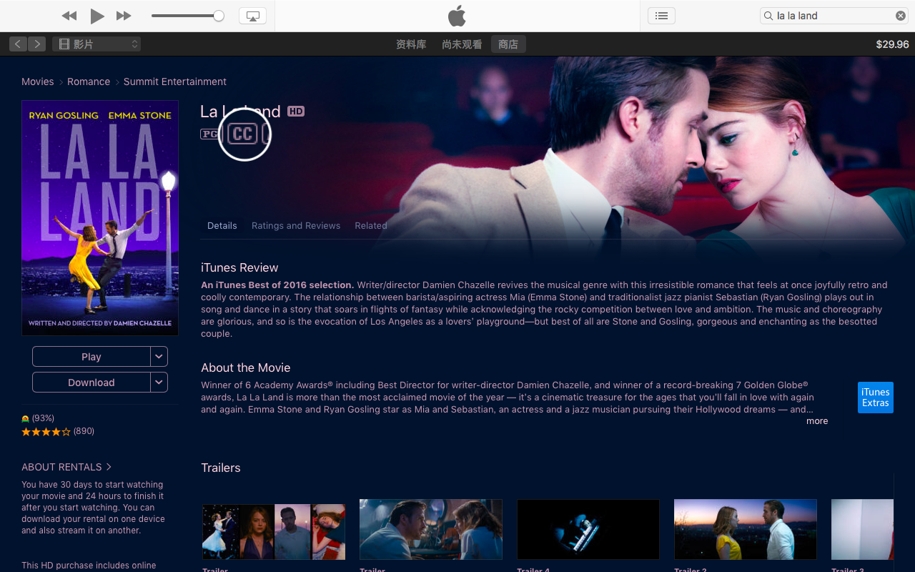
Task: Switch to the 尚未观看 tab
Action: pyautogui.click(x=462, y=44)
